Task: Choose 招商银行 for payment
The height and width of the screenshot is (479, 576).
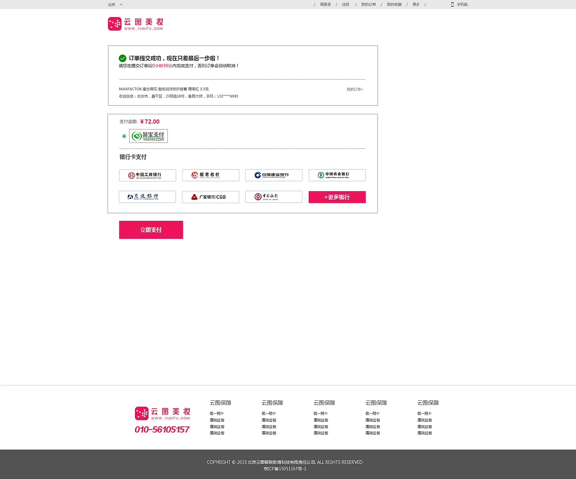Action: click(x=211, y=175)
